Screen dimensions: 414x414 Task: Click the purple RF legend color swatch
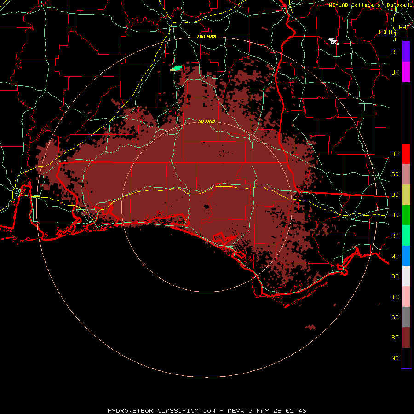[406, 52]
